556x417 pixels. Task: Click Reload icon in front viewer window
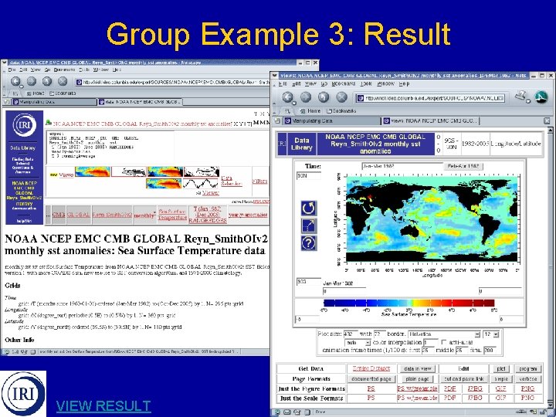324,97
